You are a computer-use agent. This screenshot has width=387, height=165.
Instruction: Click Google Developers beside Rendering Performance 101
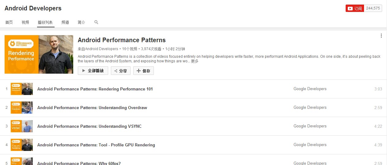tap(310, 89)
